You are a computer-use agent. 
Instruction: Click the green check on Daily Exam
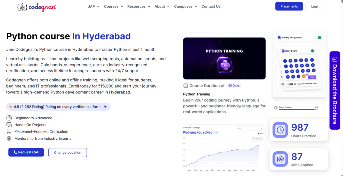point(312,51)
